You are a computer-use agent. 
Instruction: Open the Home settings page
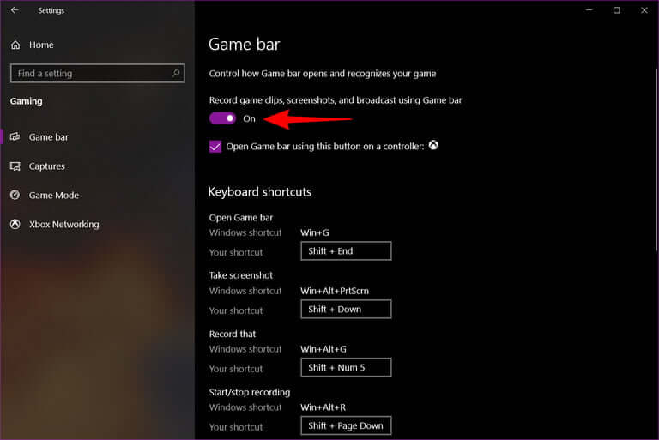point(41,45)
